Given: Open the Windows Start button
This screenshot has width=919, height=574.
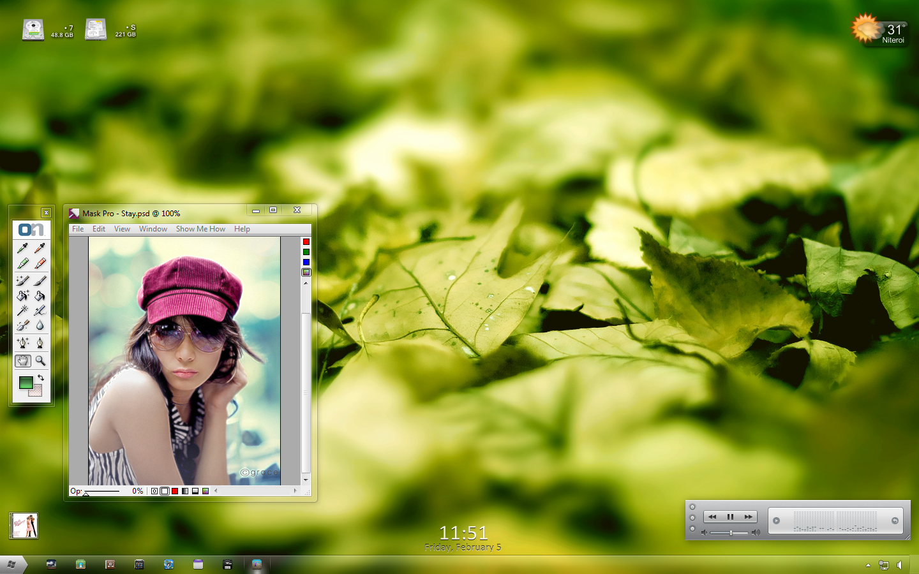Looking at the screenshot, I should click(x=11, y=564).
